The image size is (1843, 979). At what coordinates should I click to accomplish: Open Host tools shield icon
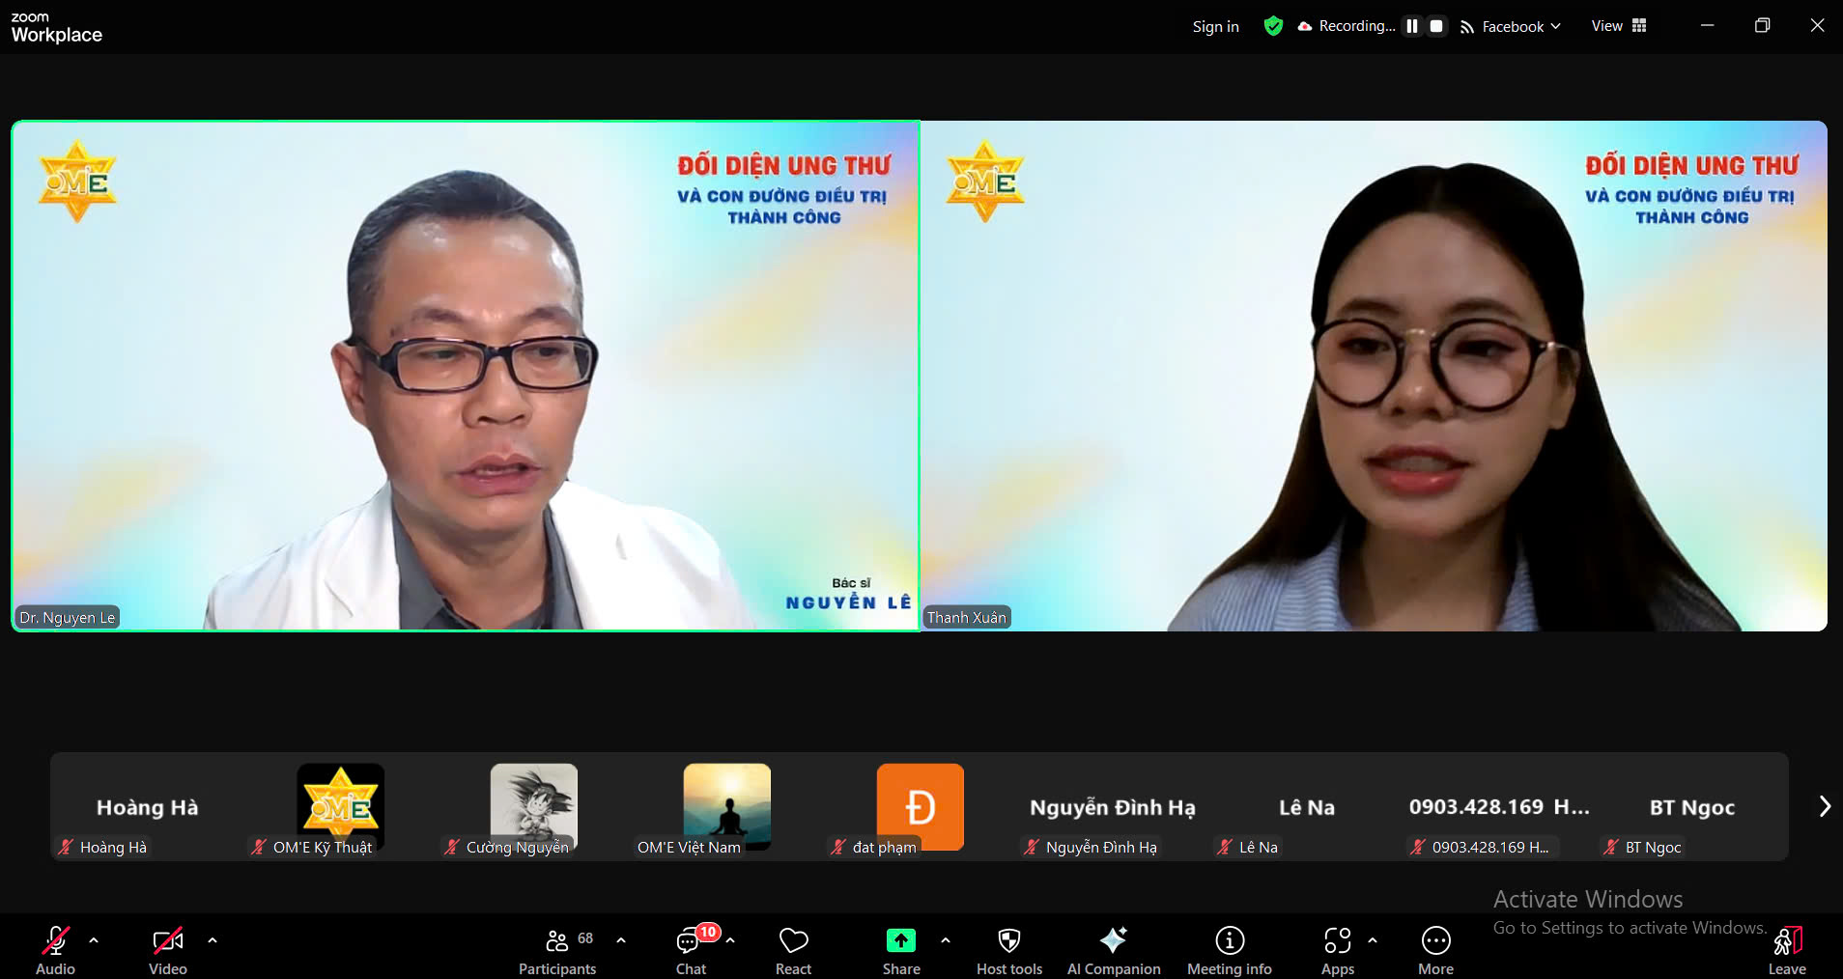1009,950
